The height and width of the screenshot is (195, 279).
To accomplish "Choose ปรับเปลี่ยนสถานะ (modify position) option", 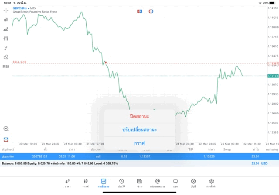I will 139,130.
